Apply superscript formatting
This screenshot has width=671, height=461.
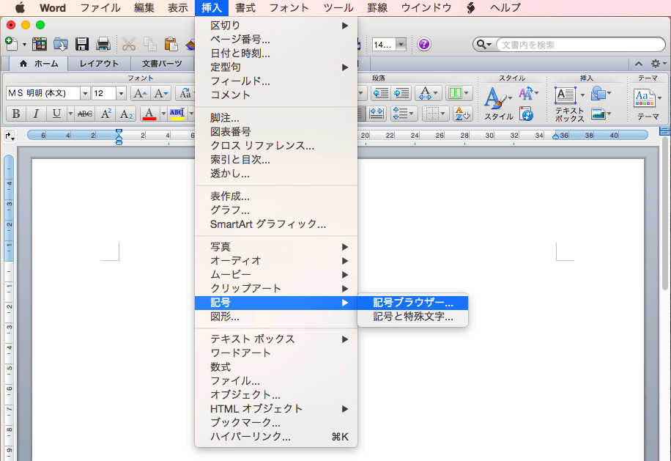coord(106,114)
